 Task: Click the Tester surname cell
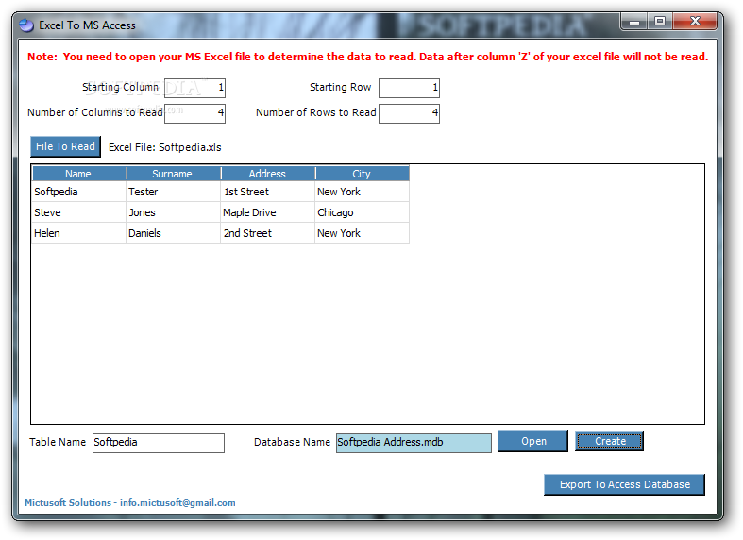point(173,192)
